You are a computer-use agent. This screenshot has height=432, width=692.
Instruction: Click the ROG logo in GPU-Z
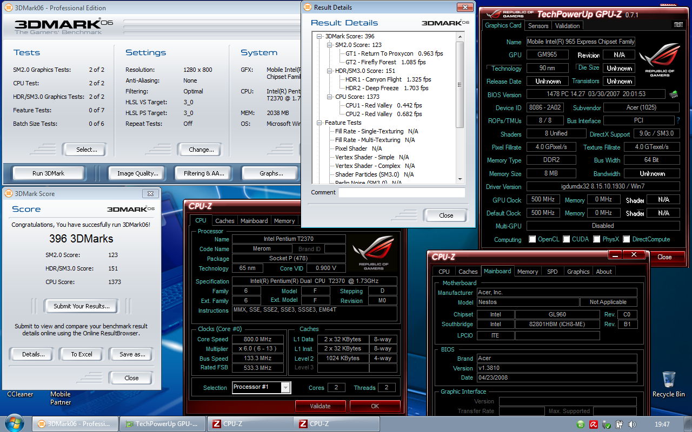660,59
